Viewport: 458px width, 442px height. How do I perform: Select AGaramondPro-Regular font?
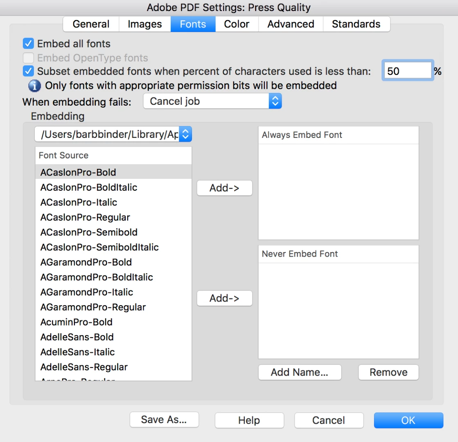click(x=113, y=307)
